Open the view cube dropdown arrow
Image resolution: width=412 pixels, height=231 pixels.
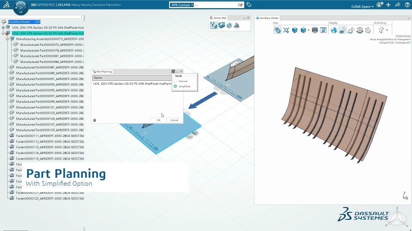309,30
